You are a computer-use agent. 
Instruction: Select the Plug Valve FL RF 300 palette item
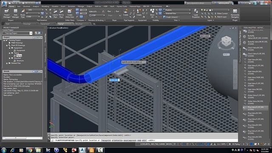coord(255,108)
